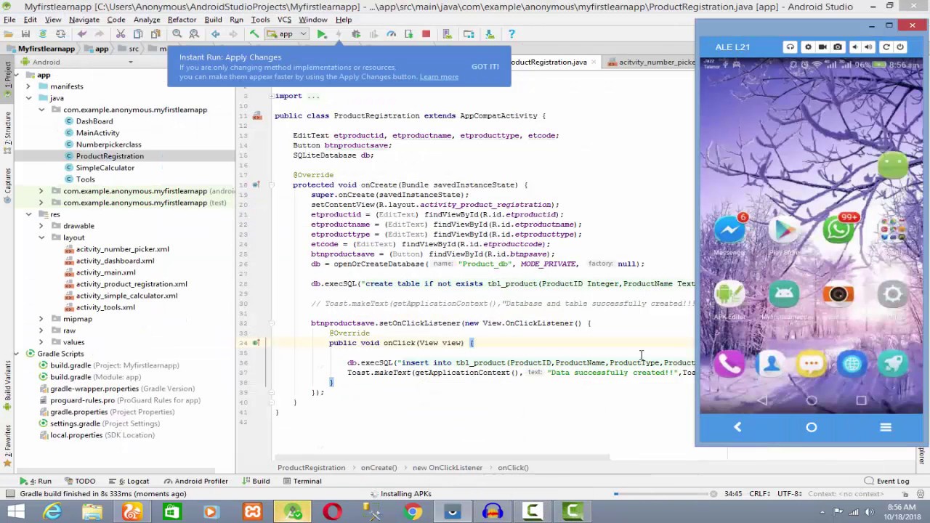Image resolution: width=930 pixels, height=523 pixels.
Task: Toggle the Terminal tool window
Action: coord(302,481)
